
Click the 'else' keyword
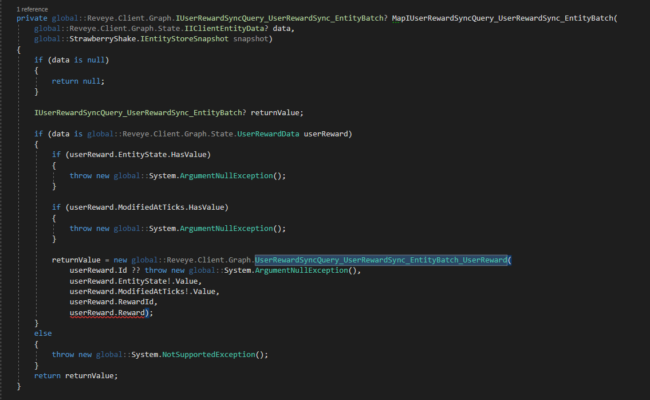tap(43, 334)
